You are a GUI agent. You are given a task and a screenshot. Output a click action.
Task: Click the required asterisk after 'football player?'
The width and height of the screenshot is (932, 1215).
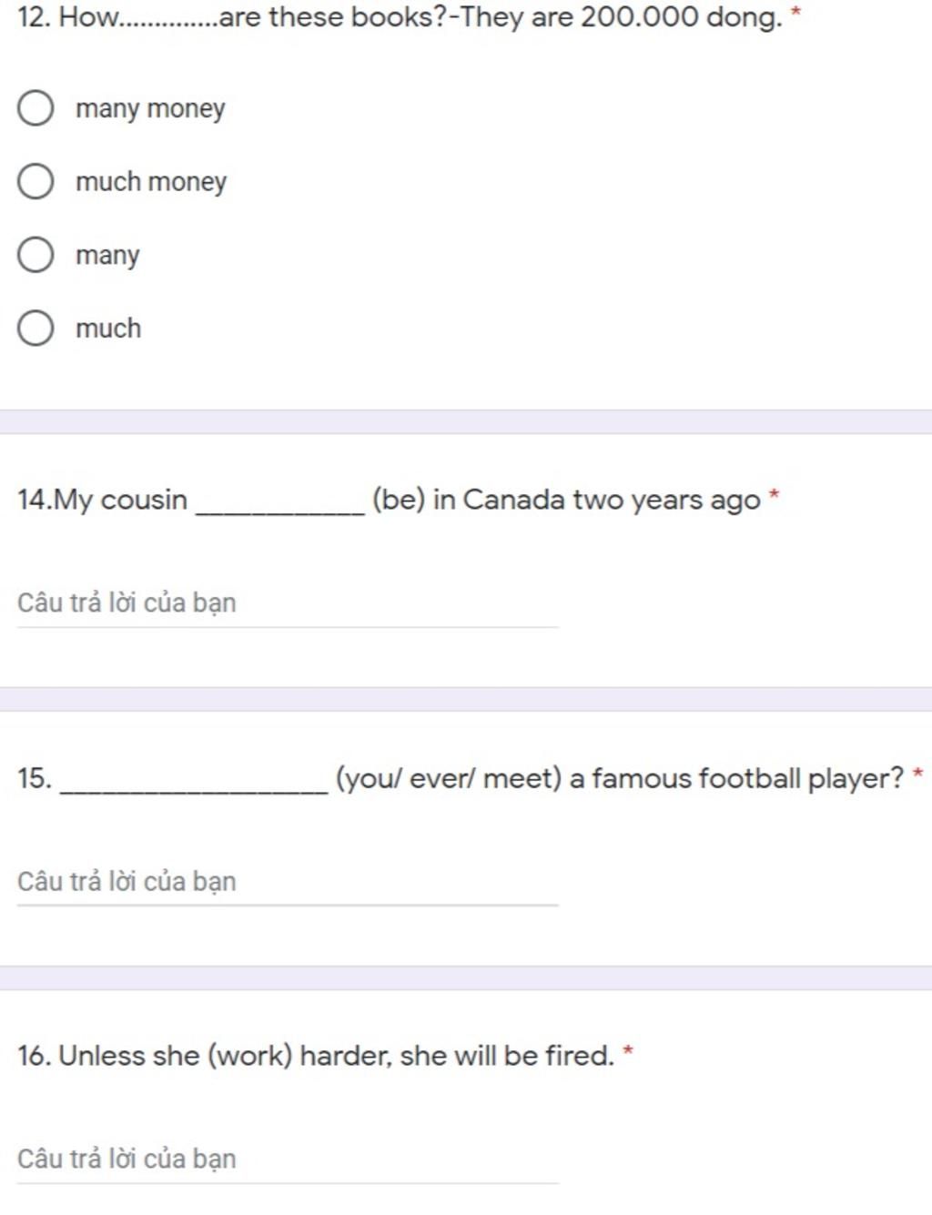coord(917,774)
